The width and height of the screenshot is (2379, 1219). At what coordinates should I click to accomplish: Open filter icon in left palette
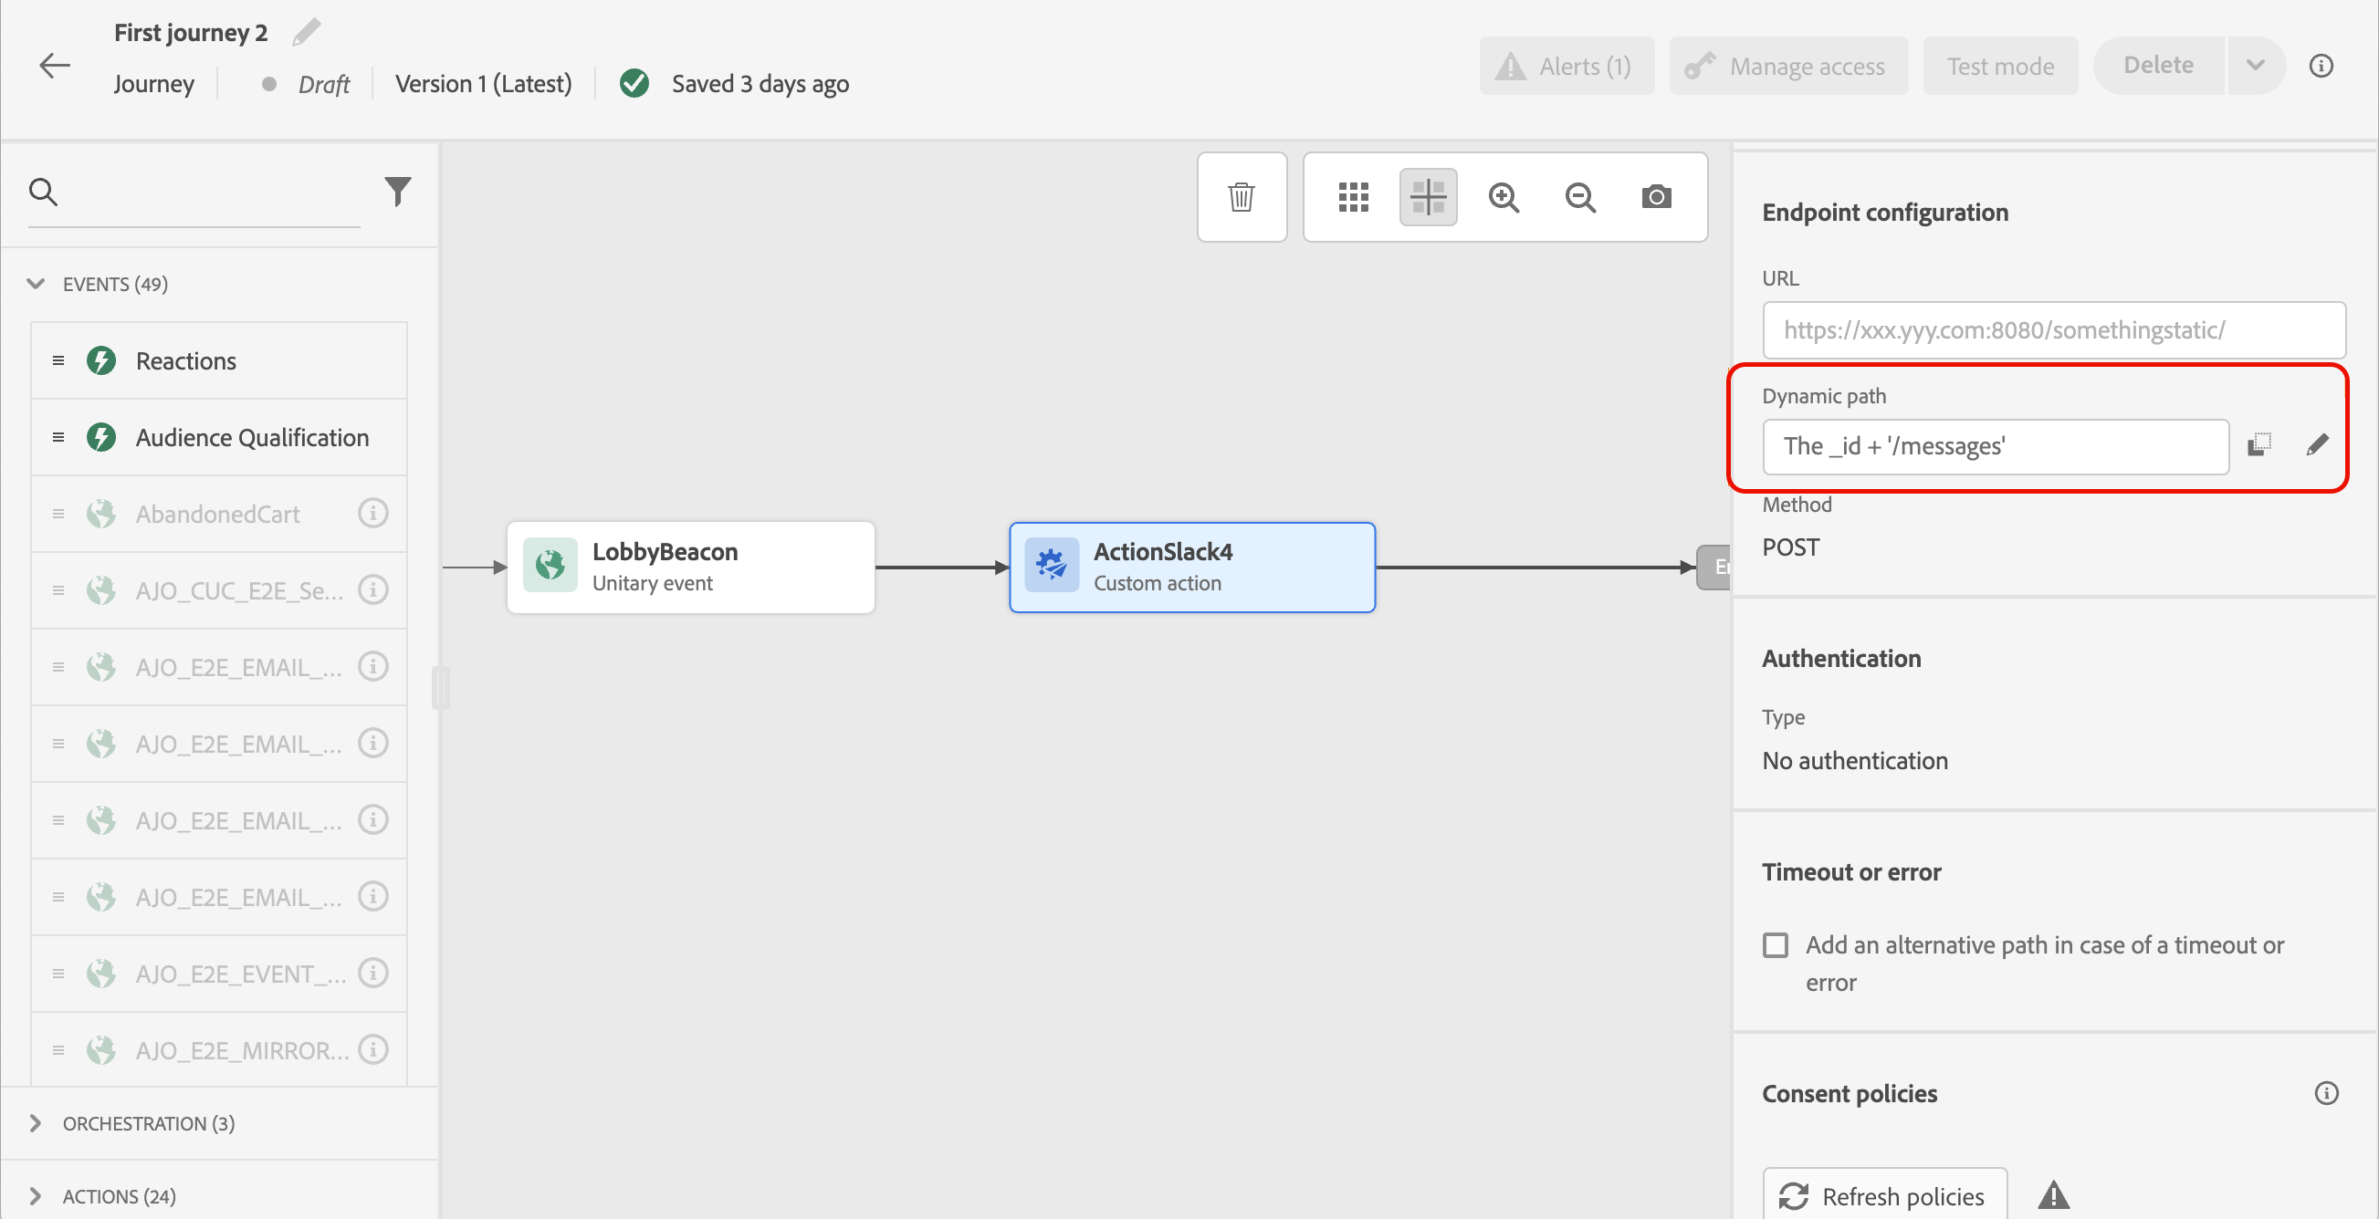coord(397,191)
